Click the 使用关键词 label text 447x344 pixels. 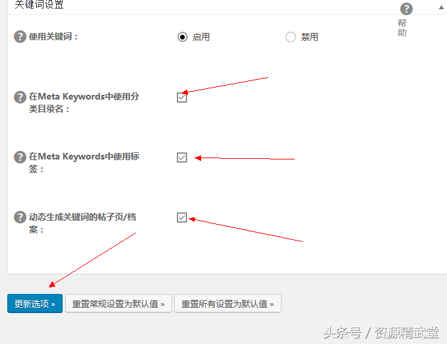click(53, 37)
